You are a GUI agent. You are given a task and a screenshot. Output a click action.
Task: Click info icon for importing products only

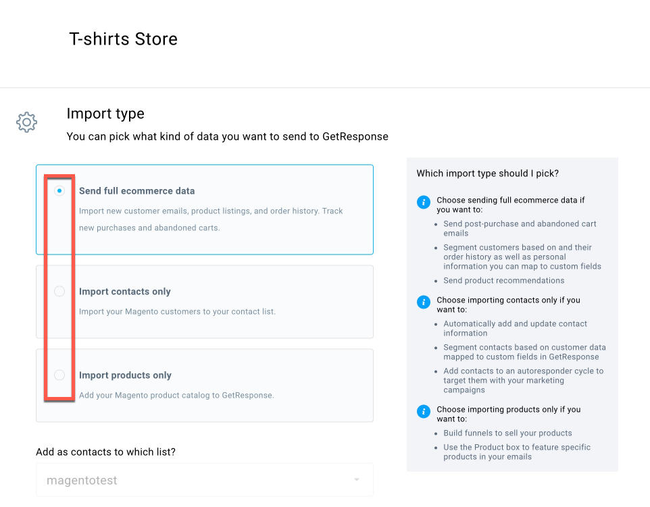pyautogui.click(x=423, y=412)
